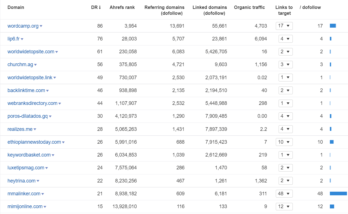Open links-to-target dropdown for luxetipsmag.com
This screenshot has height=214, width=348.
click(286, 168)
